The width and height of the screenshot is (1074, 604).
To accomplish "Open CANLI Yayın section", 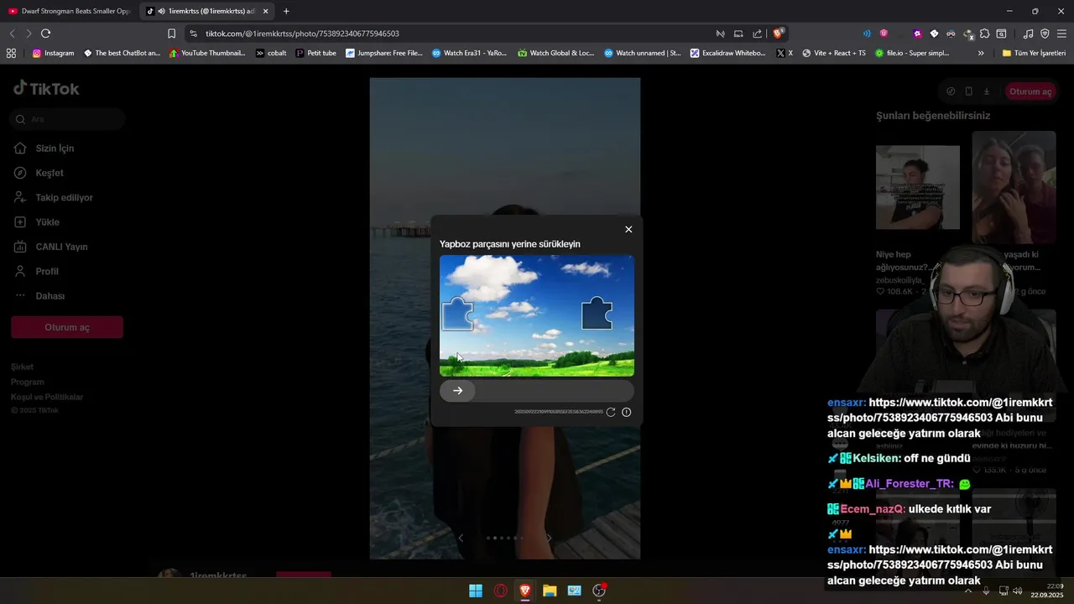I will tap(61, 247).
